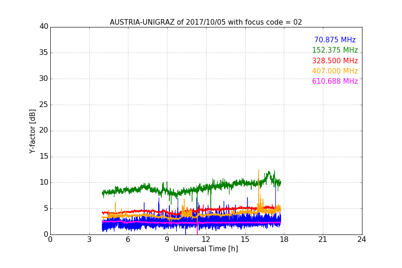The width and height of the screenshot is (402, 268).
Task: Click the 30 tick on Y axis
Action: [44, 79]
